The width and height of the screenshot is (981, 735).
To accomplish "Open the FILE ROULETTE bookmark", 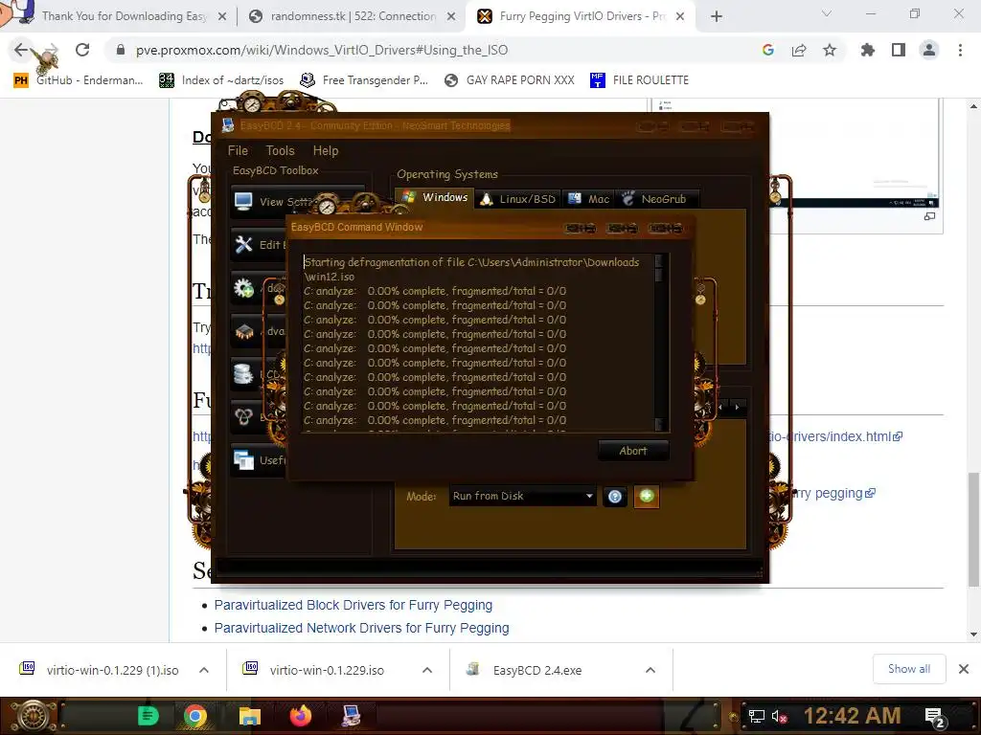I will 639,80.
